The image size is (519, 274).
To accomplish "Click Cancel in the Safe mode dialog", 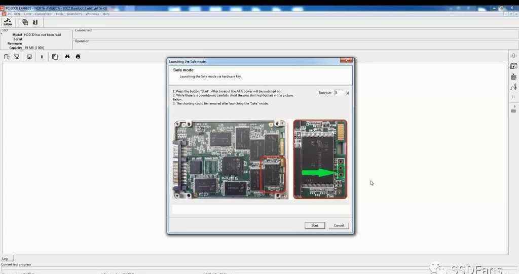I will [339, 225].
